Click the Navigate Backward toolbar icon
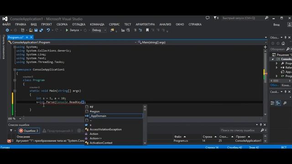Screen dimensions: 292x164 coord(7,30)
